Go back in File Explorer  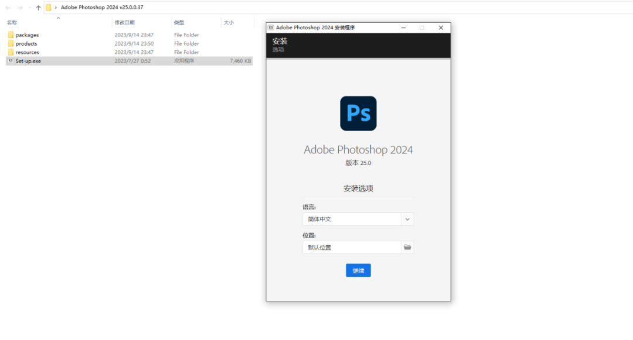tap(8, 8)
